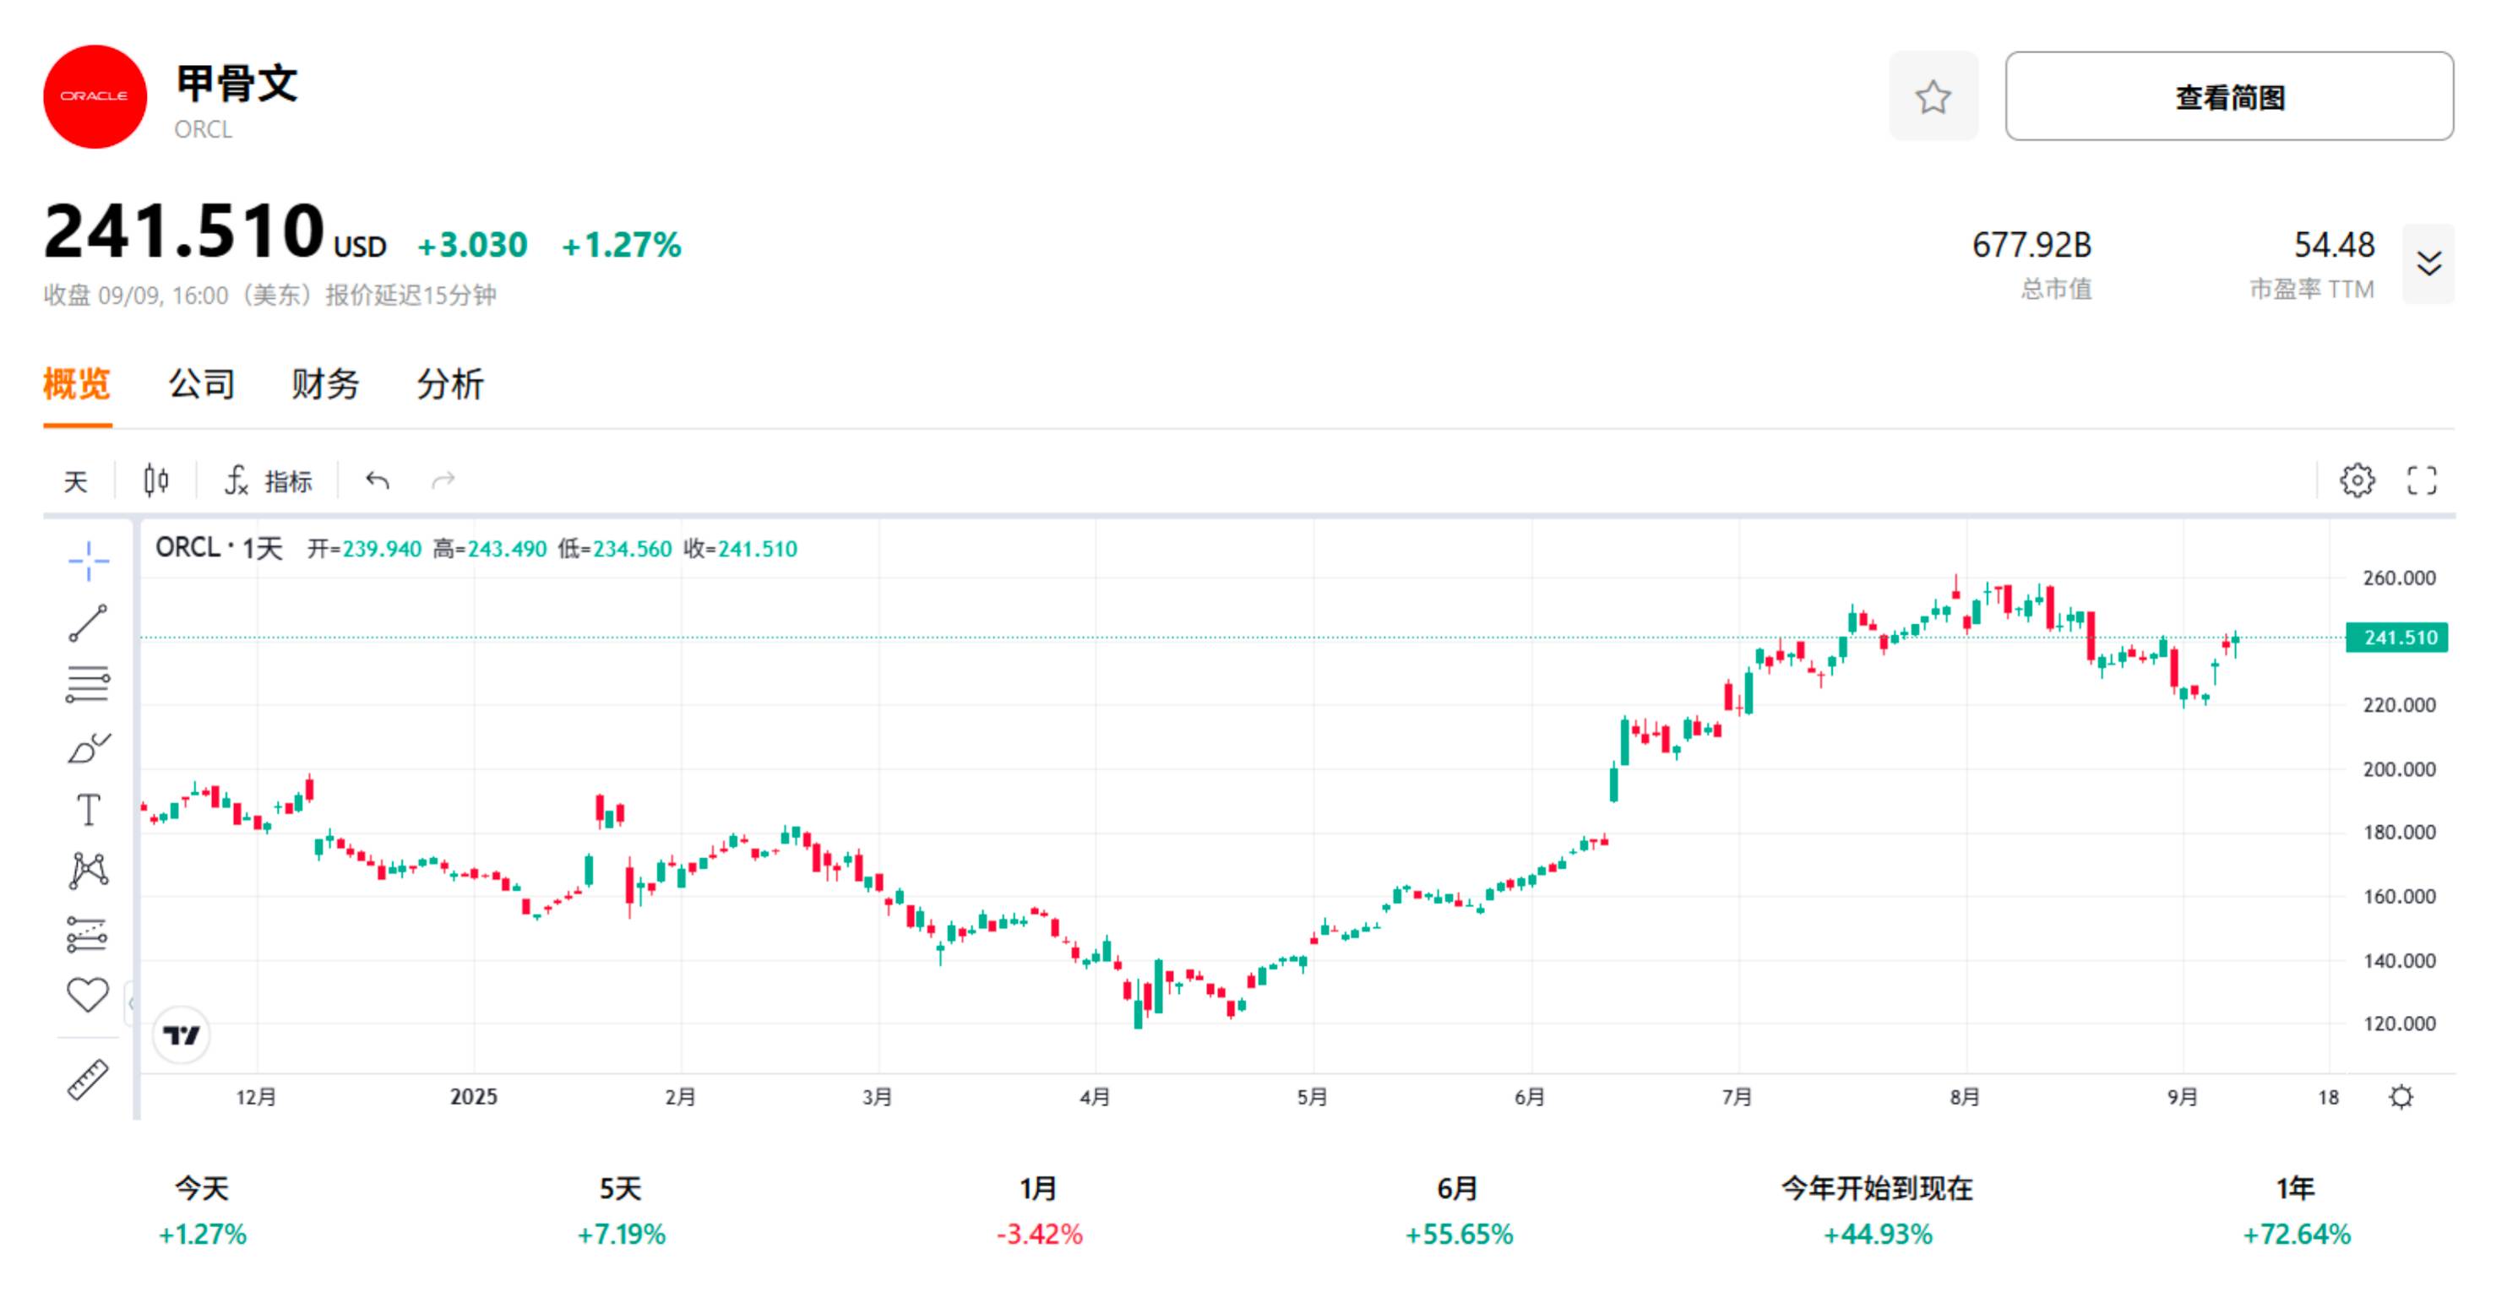Switch to the 财务 tab

325,384
